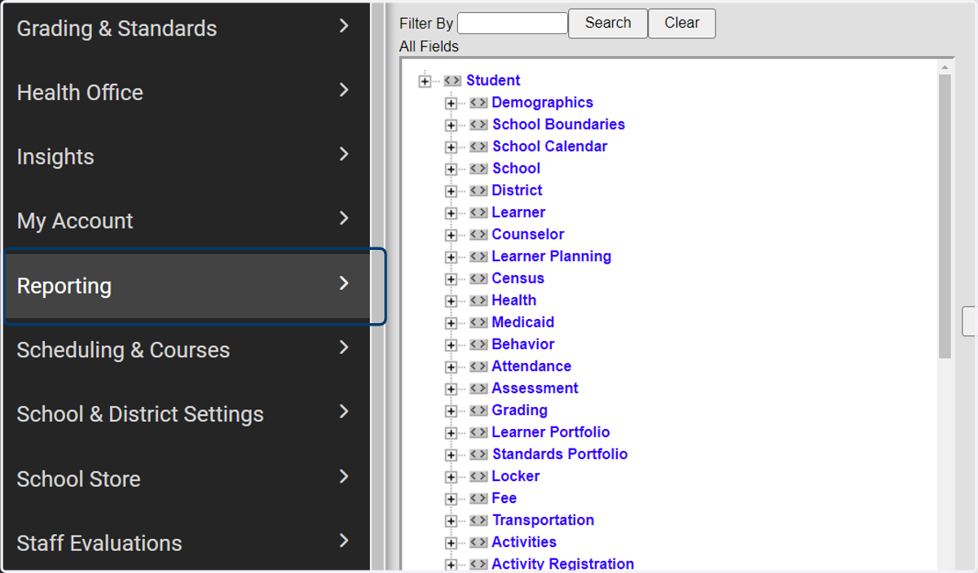Screen dimensions: 978x573
Task: Expand the Medicaid tree node
Action: point(451,323)
